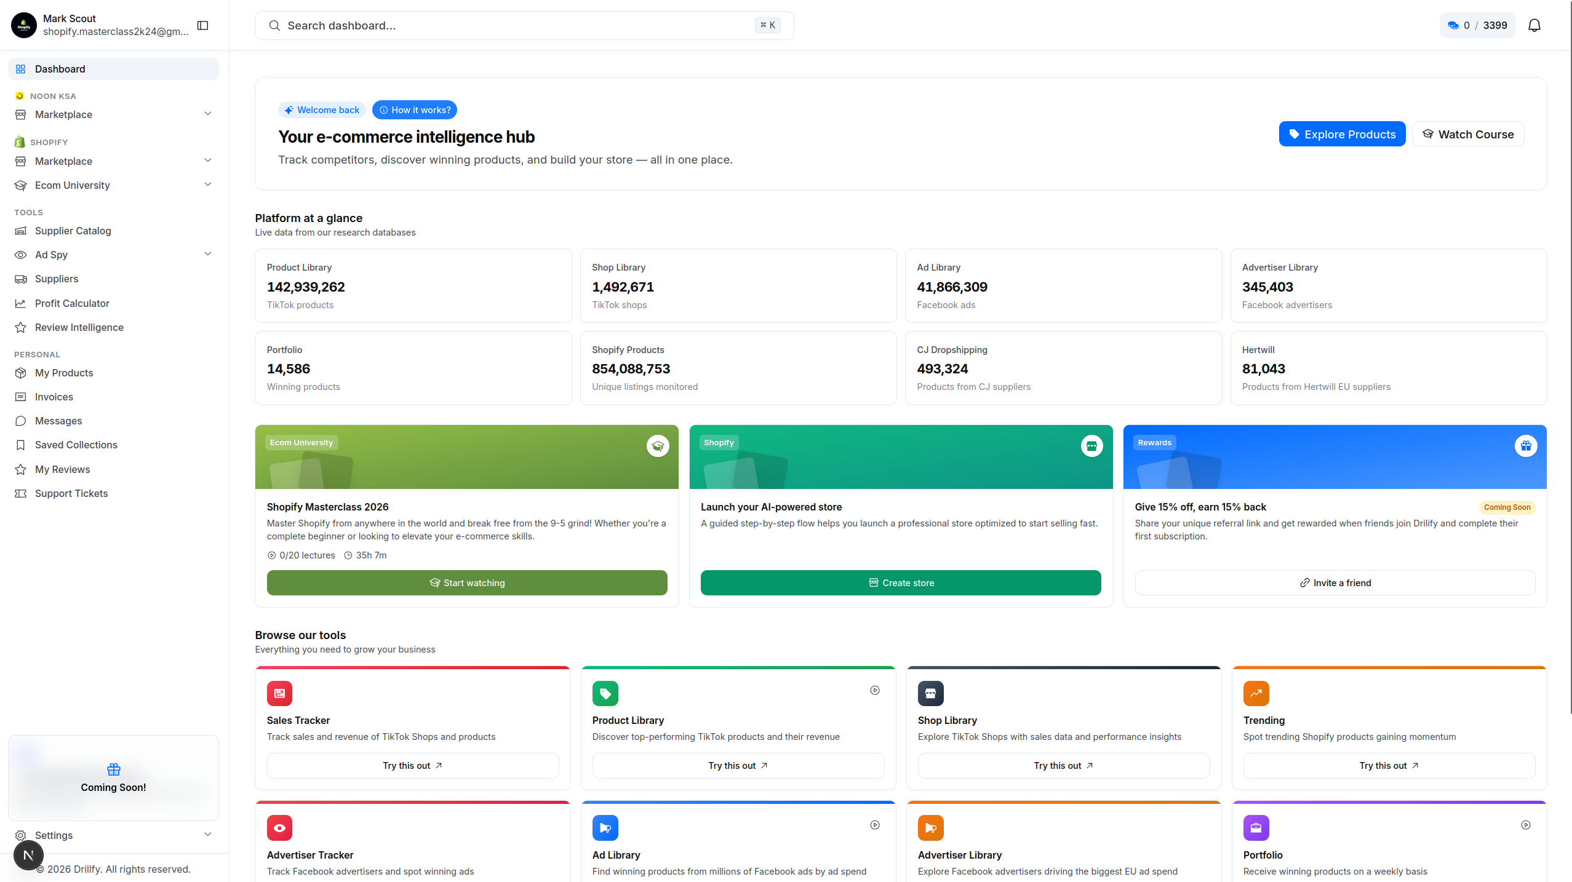
Task: Open the Product Library stats card
Action: (413, 286)
